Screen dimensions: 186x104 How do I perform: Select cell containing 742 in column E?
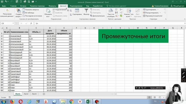(64, 63)
